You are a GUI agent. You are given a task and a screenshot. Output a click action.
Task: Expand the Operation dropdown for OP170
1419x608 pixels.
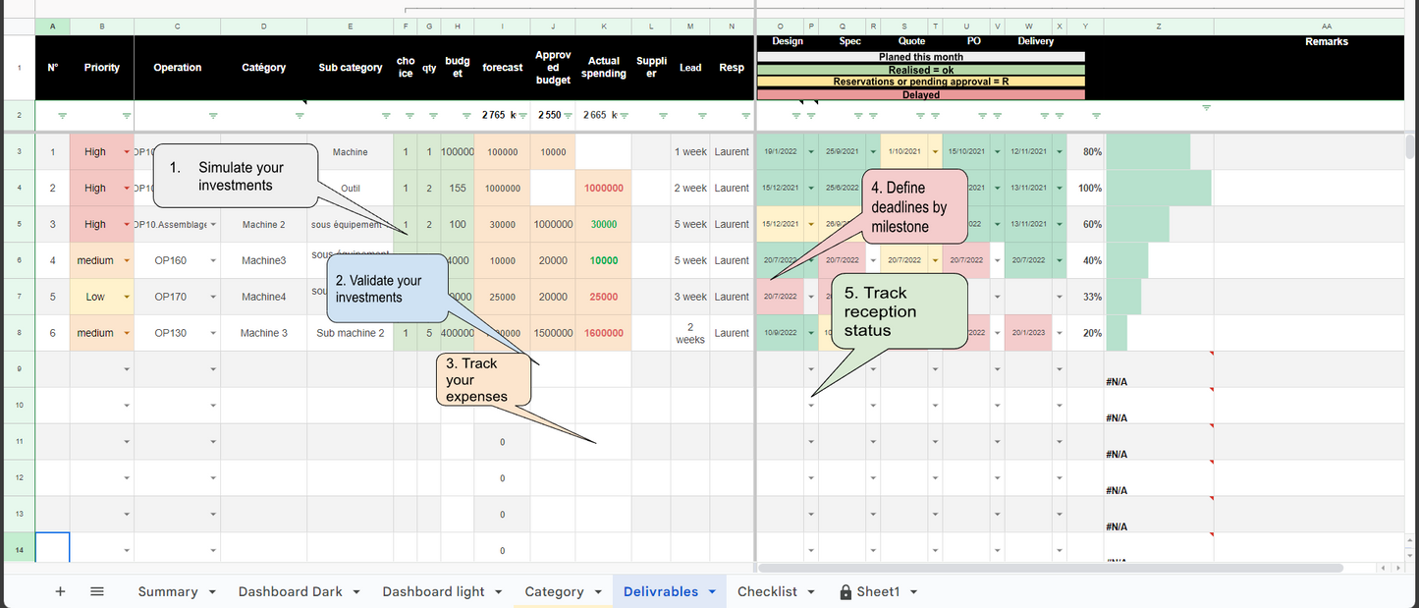pos(213,297)
